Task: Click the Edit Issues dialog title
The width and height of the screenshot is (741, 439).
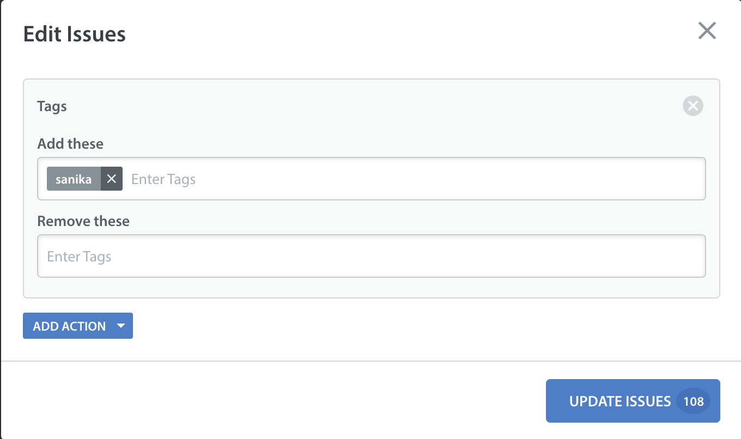Action: click(x=75, y=34)
